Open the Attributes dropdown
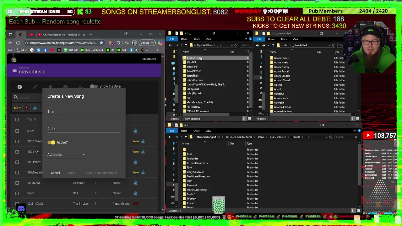 click(66, 154)
